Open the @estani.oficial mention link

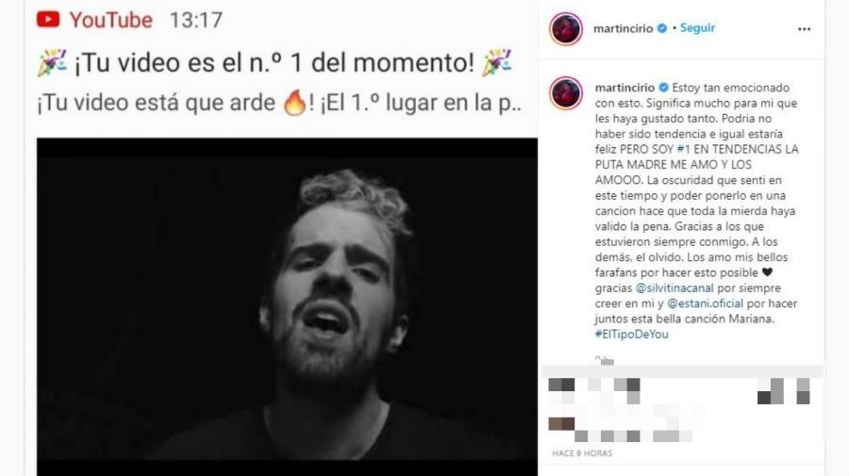705,304
